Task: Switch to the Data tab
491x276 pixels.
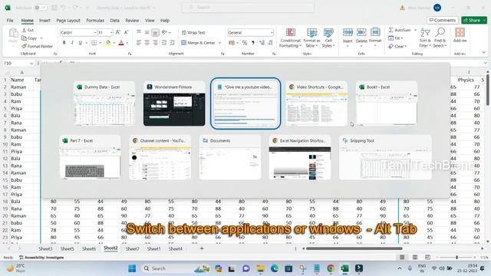Action: (x=114, y=21)
